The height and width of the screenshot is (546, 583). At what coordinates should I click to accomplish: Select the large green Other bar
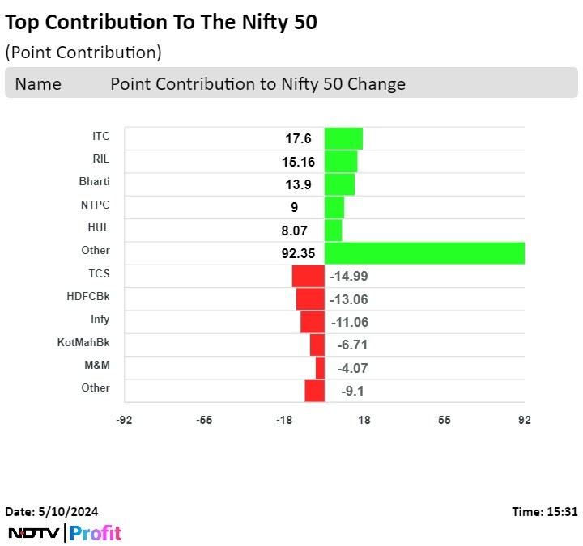[x=424, y=253]
